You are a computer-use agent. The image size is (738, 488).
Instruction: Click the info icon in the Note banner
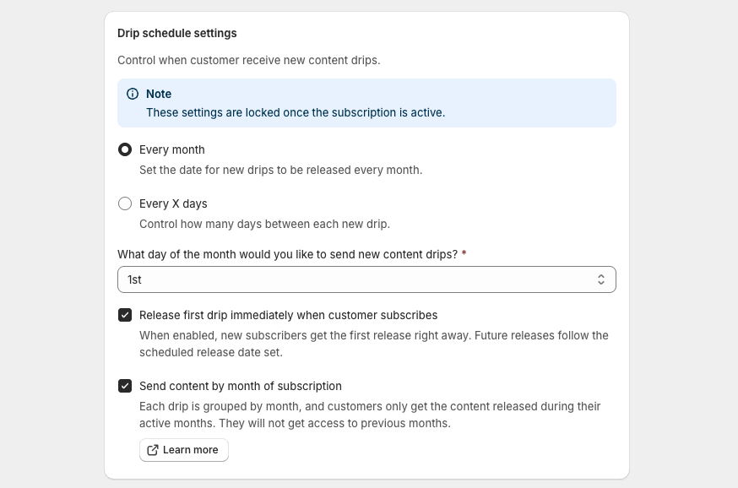coord(133,94)
